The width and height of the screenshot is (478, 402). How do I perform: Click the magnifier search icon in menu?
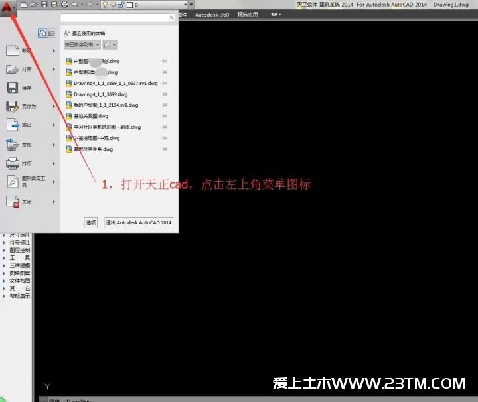click(x=172, y=18)
